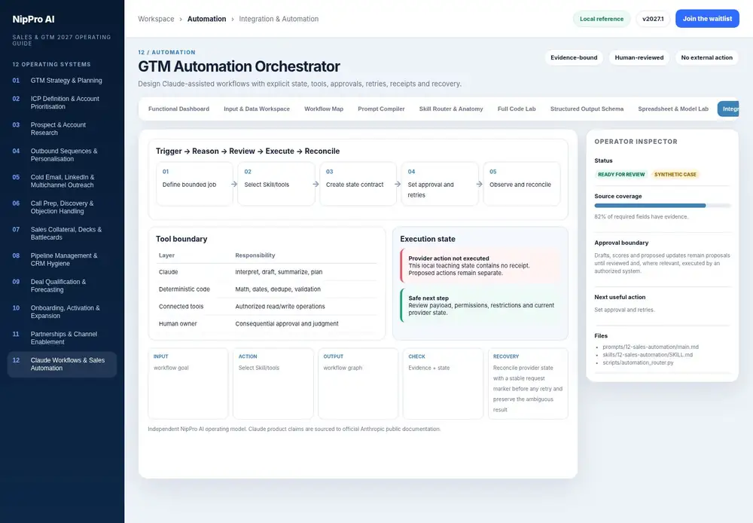
Task: Click the No external action chip
Action: click(x=706, y=58)
